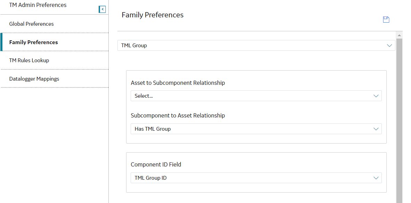Click the TML Group ID chevron arrow
The image size is (411, 203).
[x=376, y=178]
